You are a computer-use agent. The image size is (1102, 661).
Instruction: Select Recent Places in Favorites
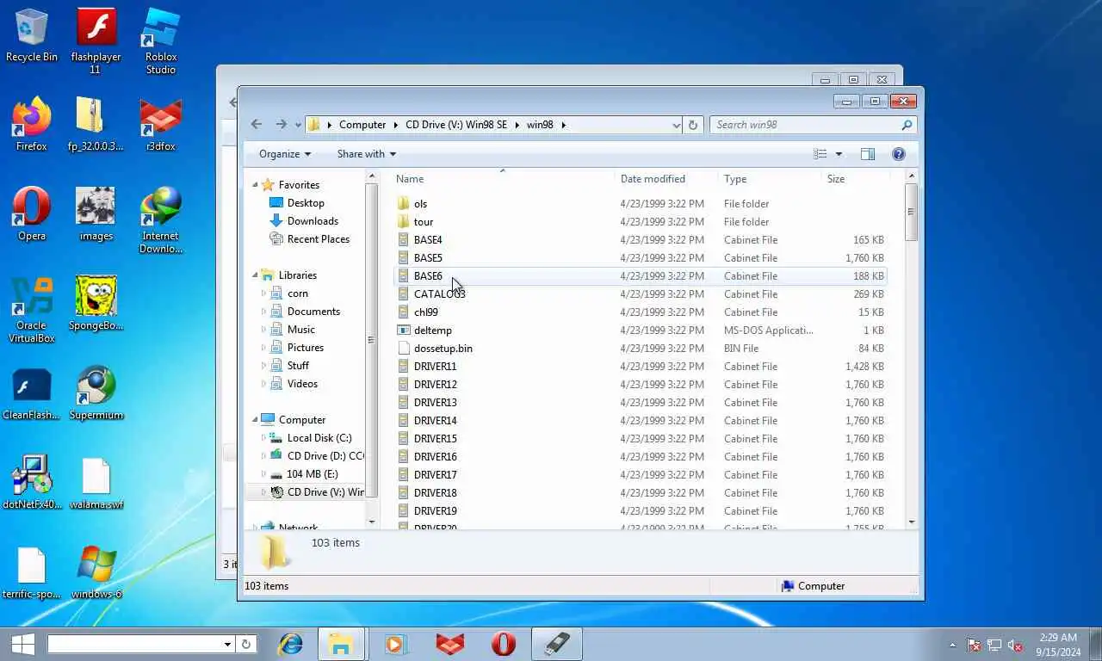point(319,239)
